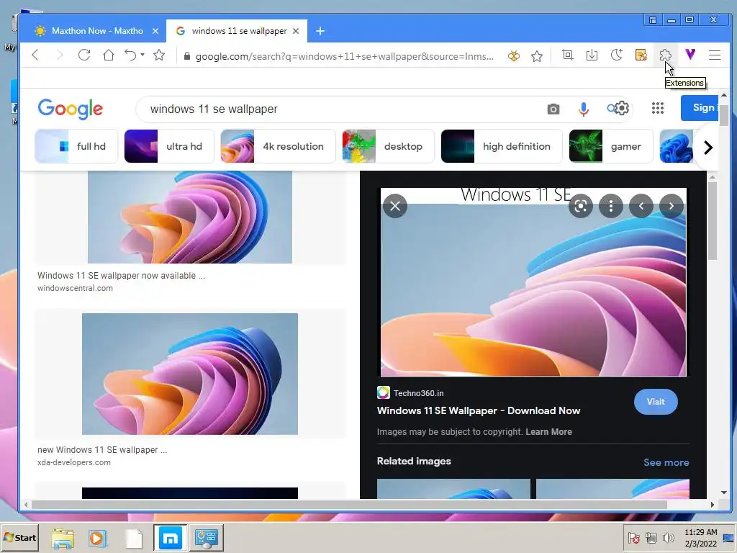Open 'new Windows 11 SE wallpaper' link

click(102, 449)
